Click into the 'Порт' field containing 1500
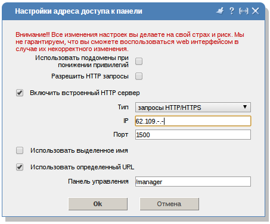The image size is (270, 224). pyautogui.click(x=193, y=135)
